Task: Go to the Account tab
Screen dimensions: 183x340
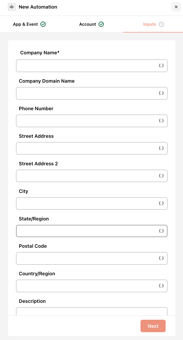Action: click(92, 24)
